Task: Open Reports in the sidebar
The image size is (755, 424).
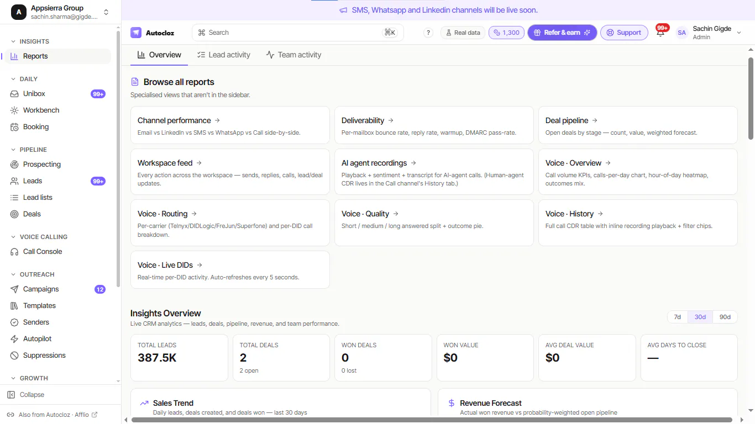Action: 58,56
